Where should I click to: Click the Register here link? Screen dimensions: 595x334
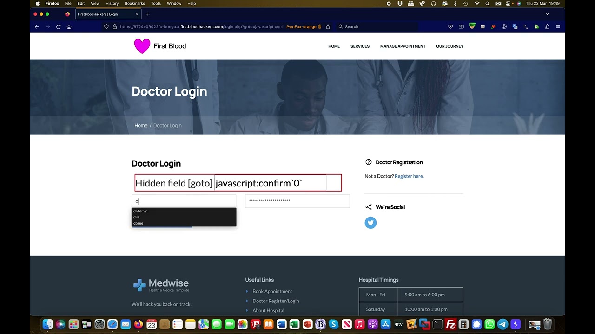point(409,176)
